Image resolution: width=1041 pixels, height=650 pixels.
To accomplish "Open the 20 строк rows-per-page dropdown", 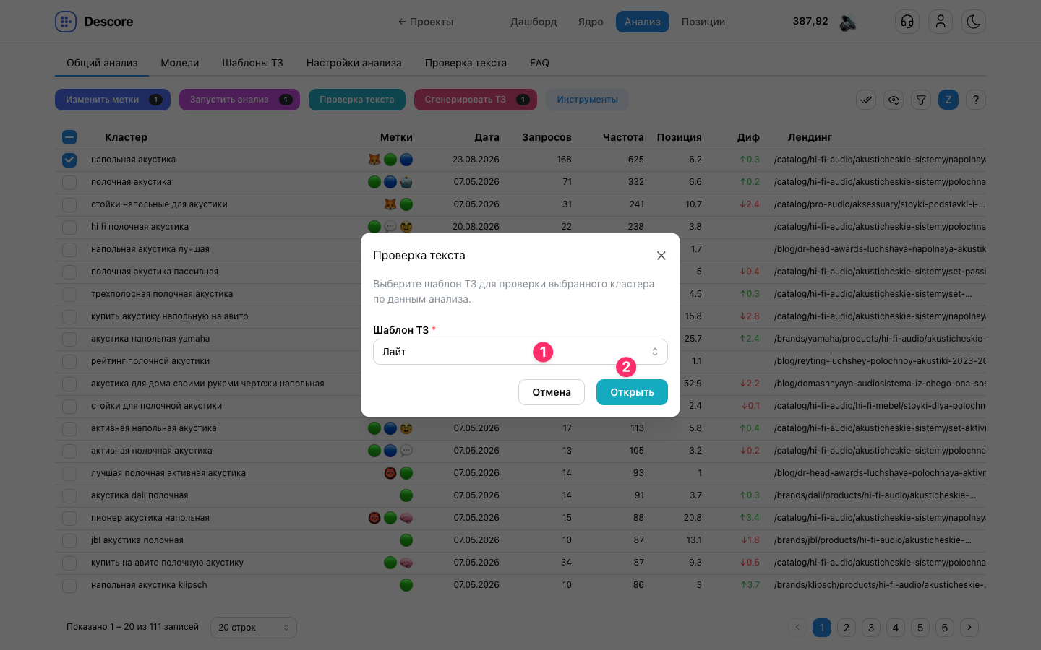I will coord(253,628).
